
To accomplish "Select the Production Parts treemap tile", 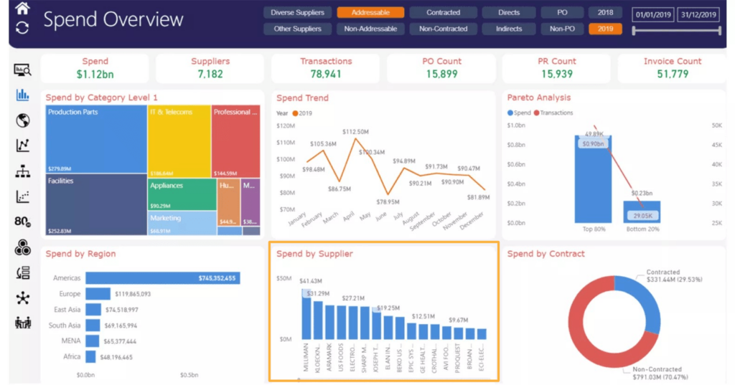I will 96,139.
